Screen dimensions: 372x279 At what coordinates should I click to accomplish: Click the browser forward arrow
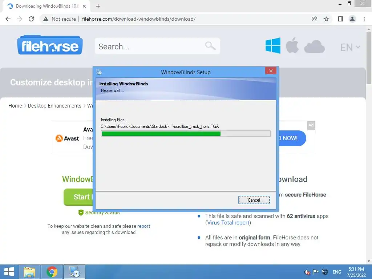click(20, 19)
